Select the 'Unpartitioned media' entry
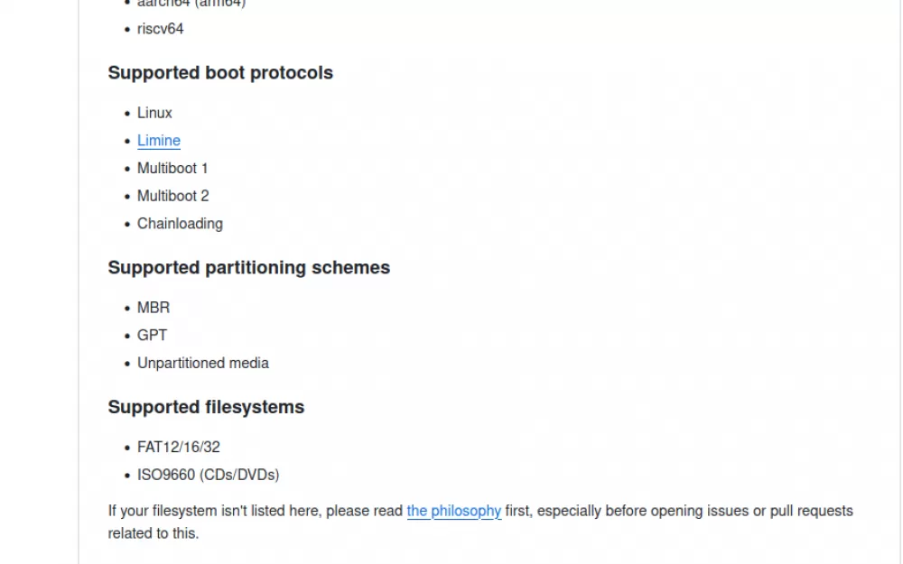This screenshot has height=564, width=903. point(202,363)
